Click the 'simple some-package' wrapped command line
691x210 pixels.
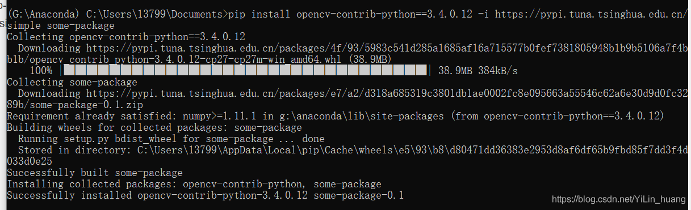click(x=61, y=25)
